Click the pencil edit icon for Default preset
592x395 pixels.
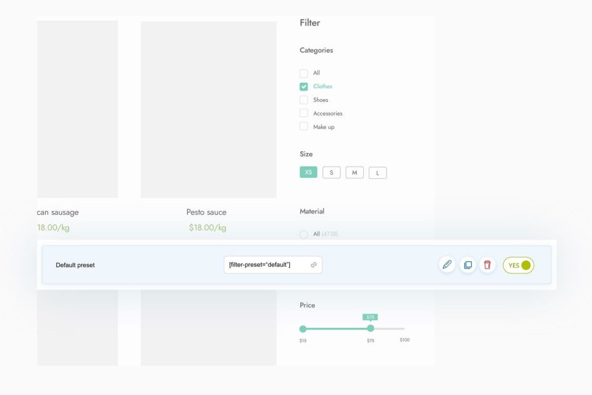(447, 265)
